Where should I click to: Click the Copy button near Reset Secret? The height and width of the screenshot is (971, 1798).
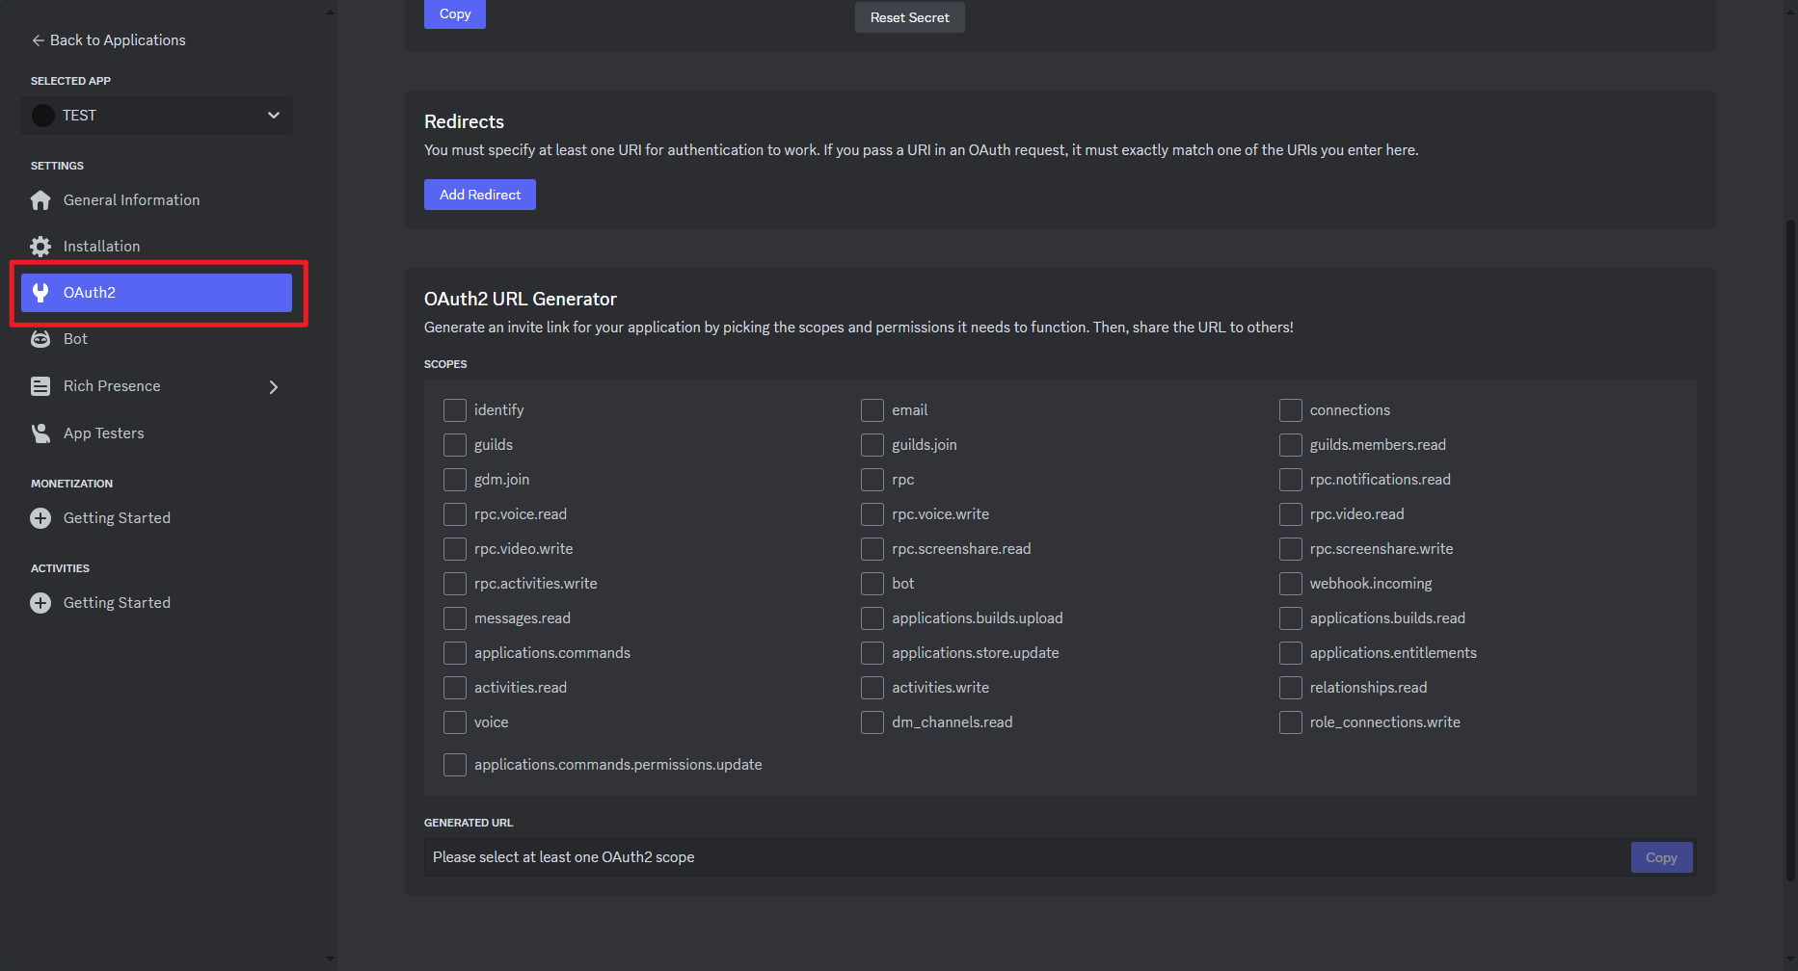(455, 13)
